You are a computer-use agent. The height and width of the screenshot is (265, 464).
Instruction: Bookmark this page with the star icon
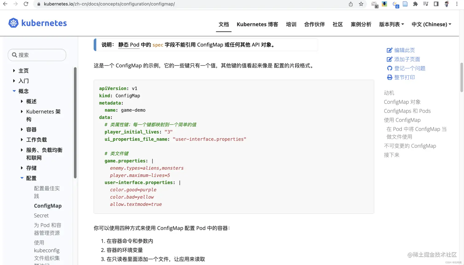pyautogui.click(x=361, y=4)
